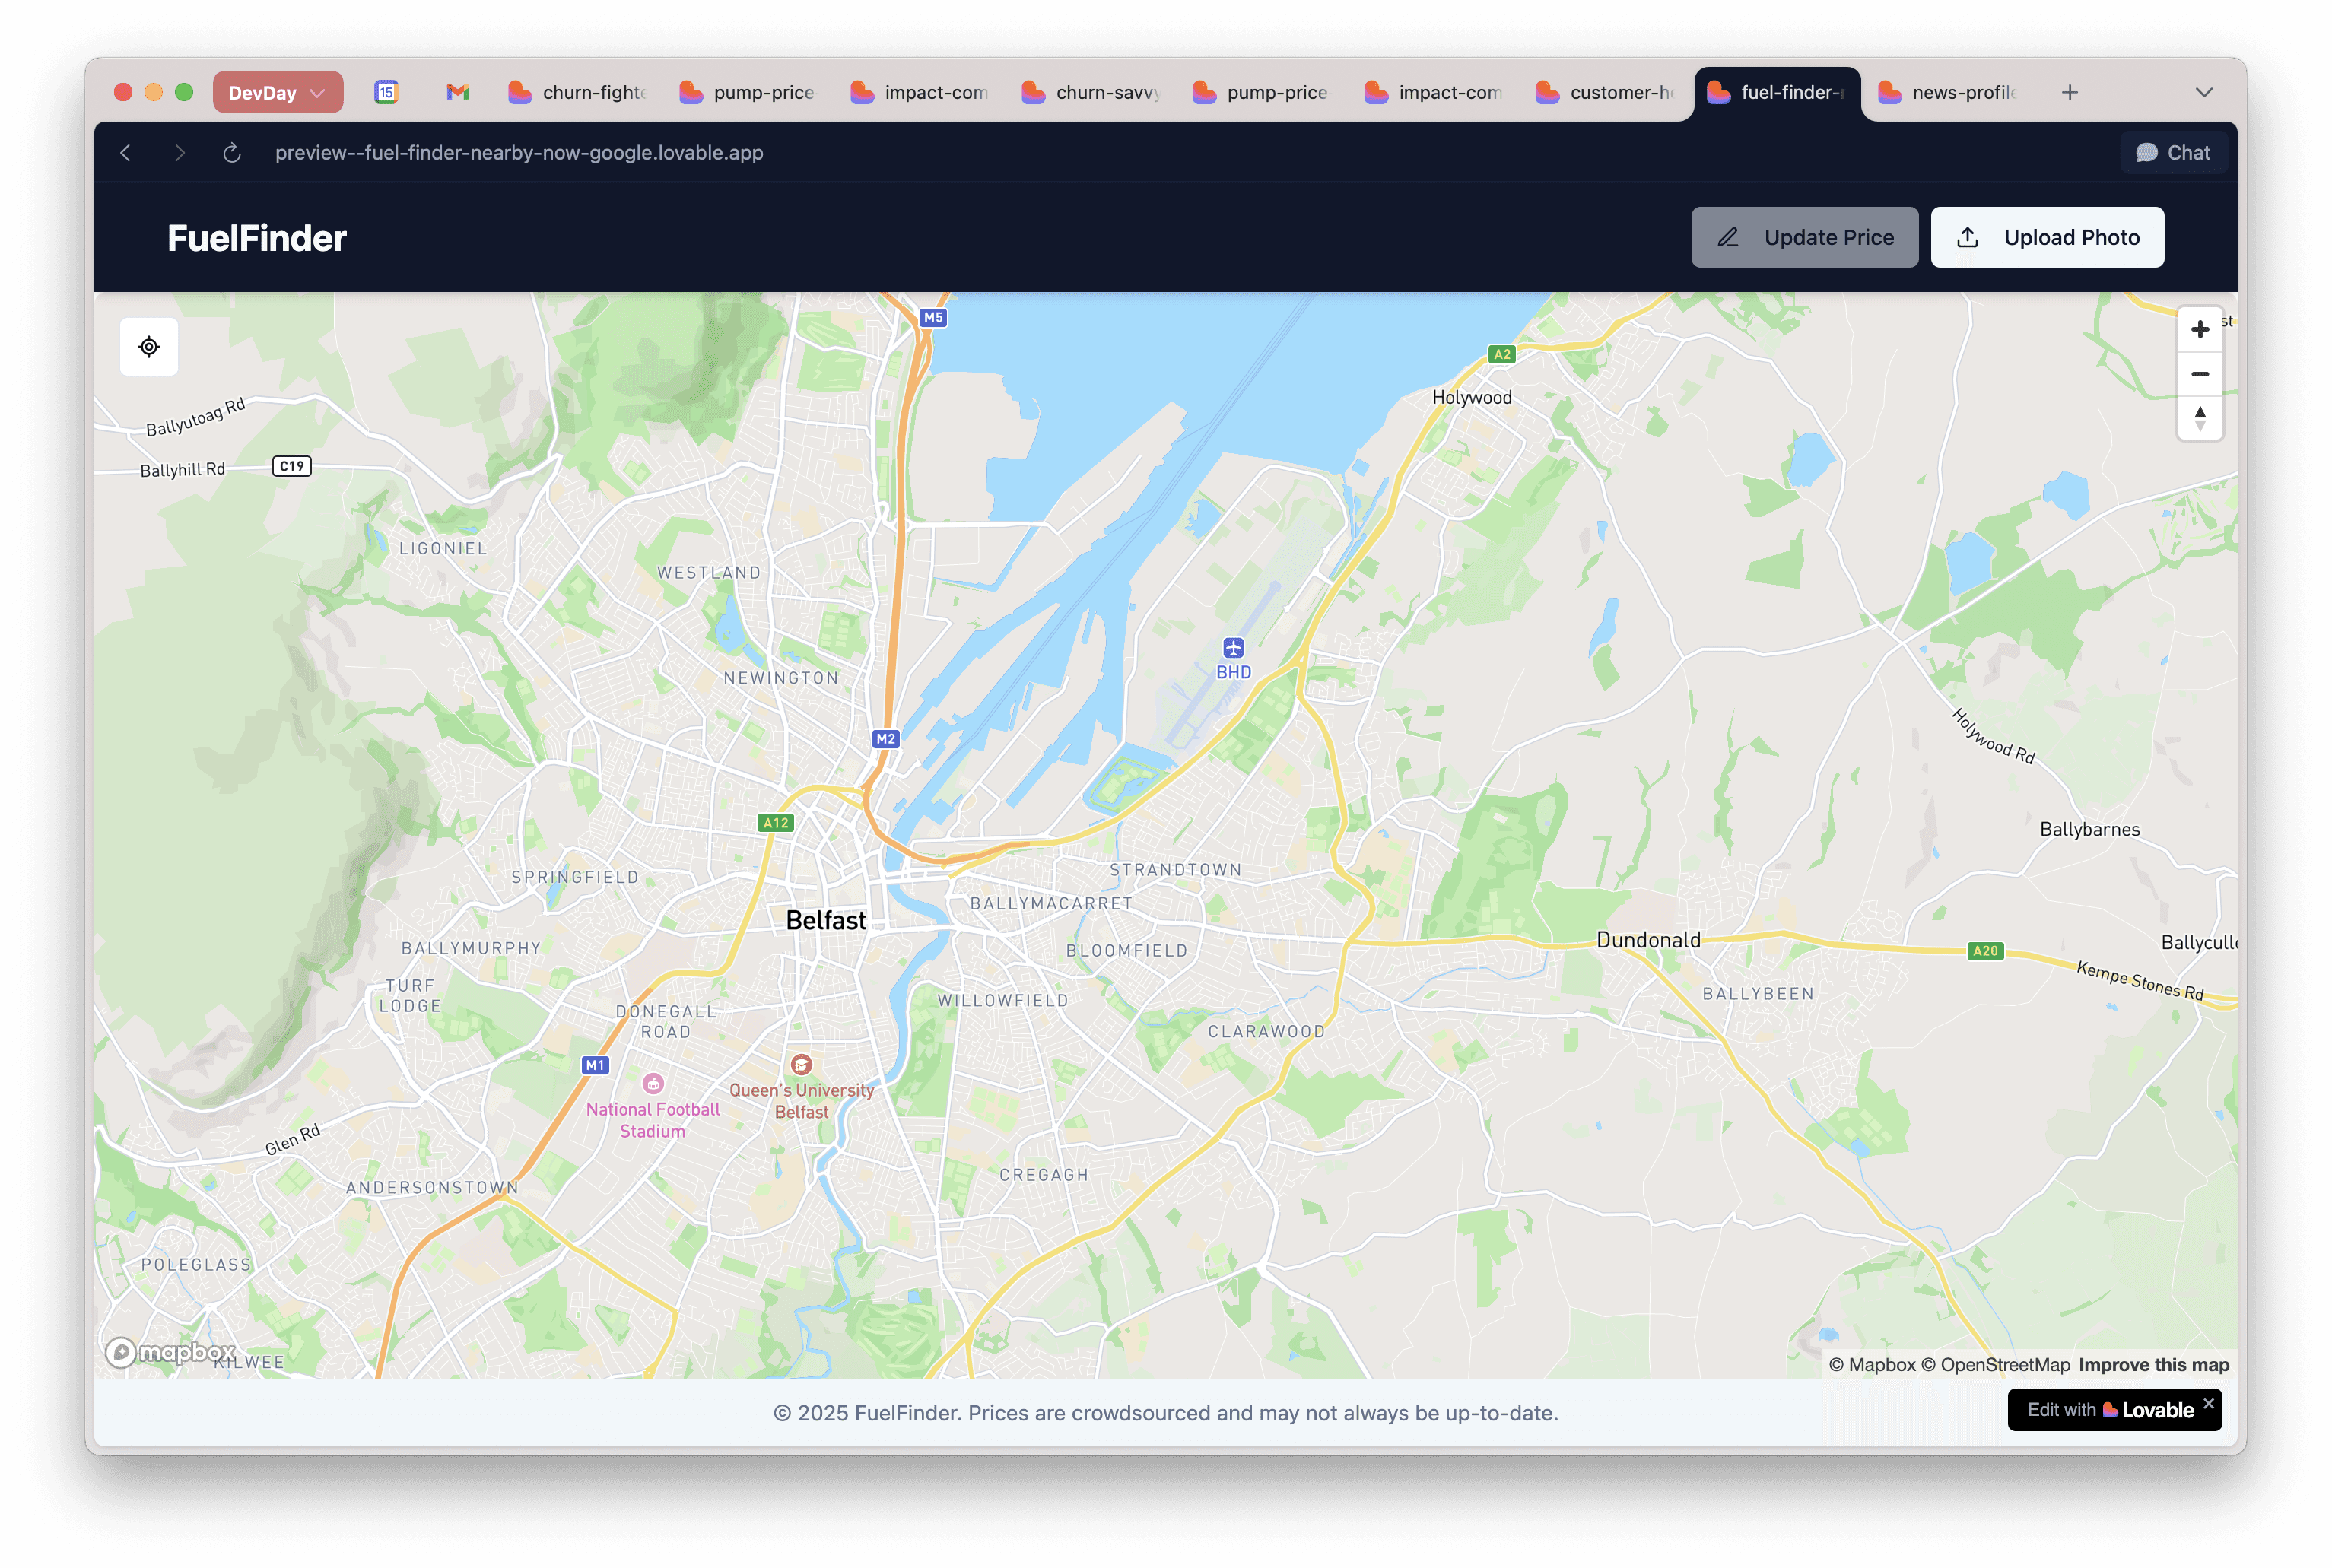
Task: Zoom out using the map minus button
Action: coord(2199,374)
